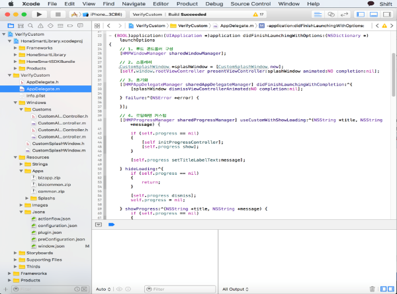The height and width of the screenshot is (294, 397).
Task: Click the AppDelegate.m jump bar segment
Action: (234, 26)
